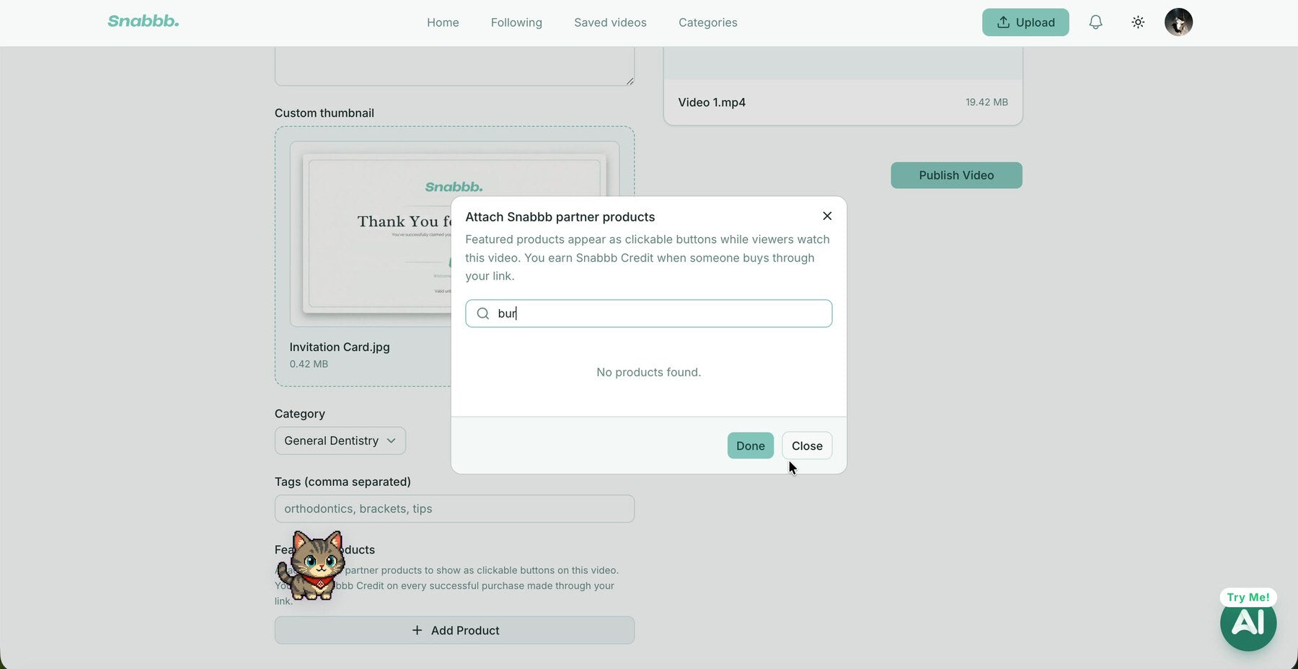This screenshot has width=1298, height=669.
Task: Focus the product search field containing 'bur'
Action: [x=649, y=314]
